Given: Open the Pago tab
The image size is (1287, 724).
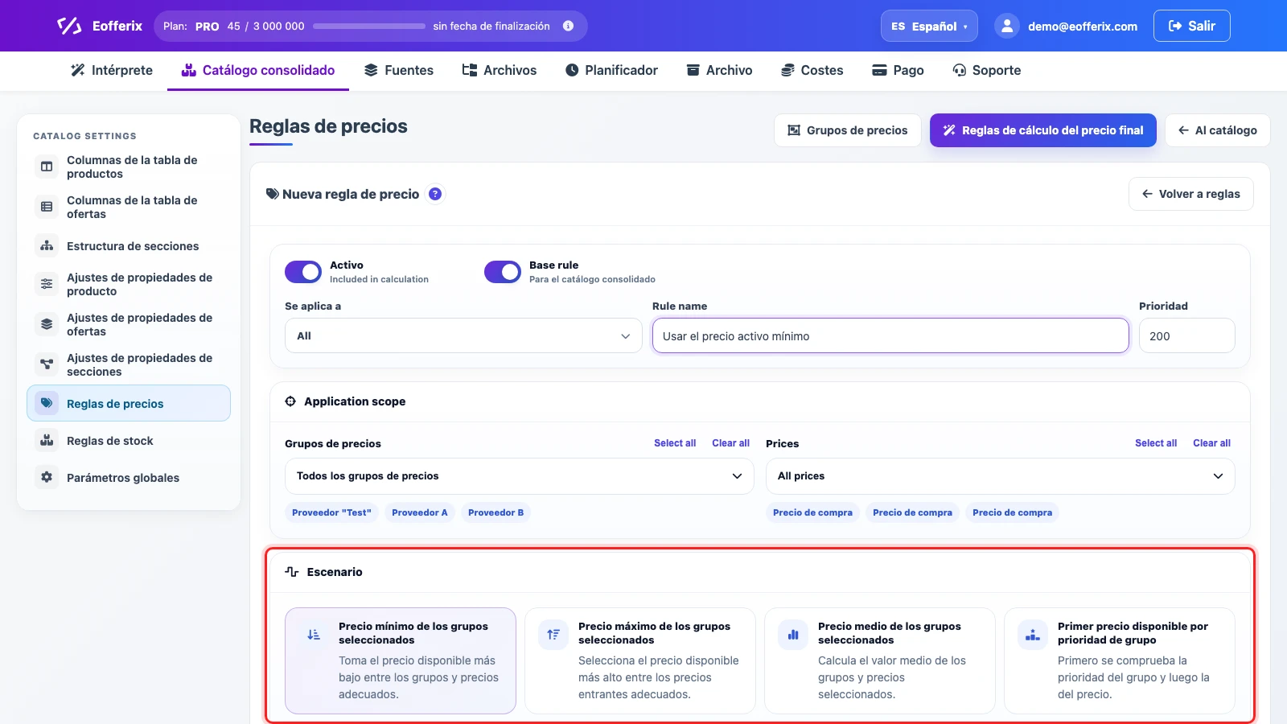Looking at the screenshot, I should click(x=898, y=70).
